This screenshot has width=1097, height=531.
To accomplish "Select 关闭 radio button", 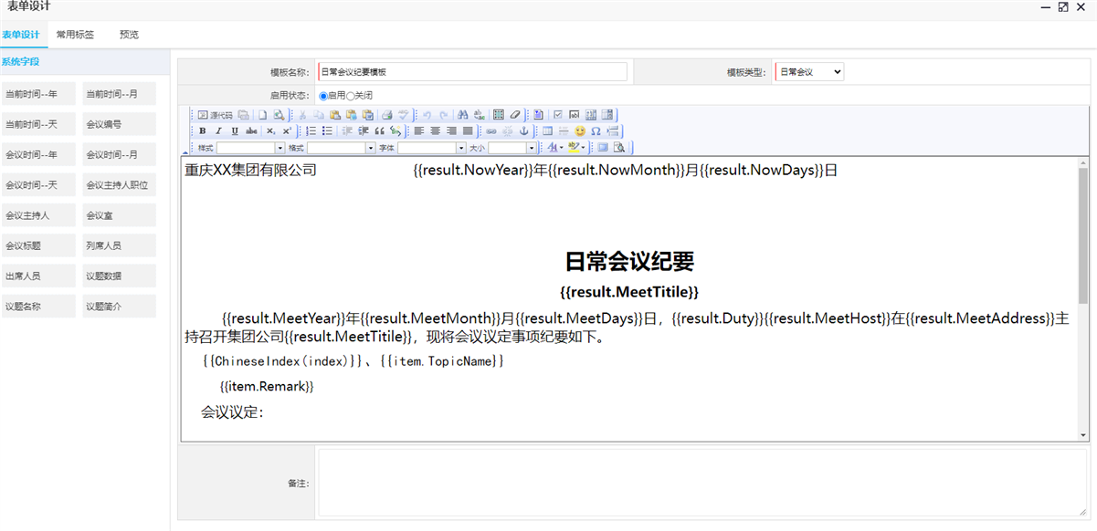I will click(351, 96).
